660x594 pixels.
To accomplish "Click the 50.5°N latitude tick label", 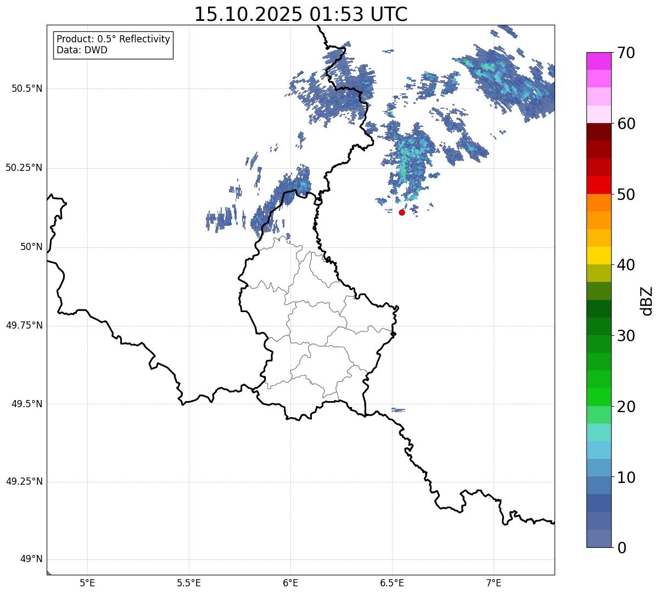I will (27, 88).
